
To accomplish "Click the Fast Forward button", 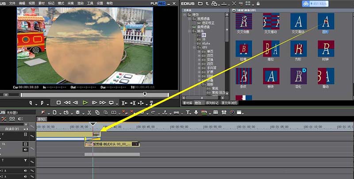I will 103,103.
